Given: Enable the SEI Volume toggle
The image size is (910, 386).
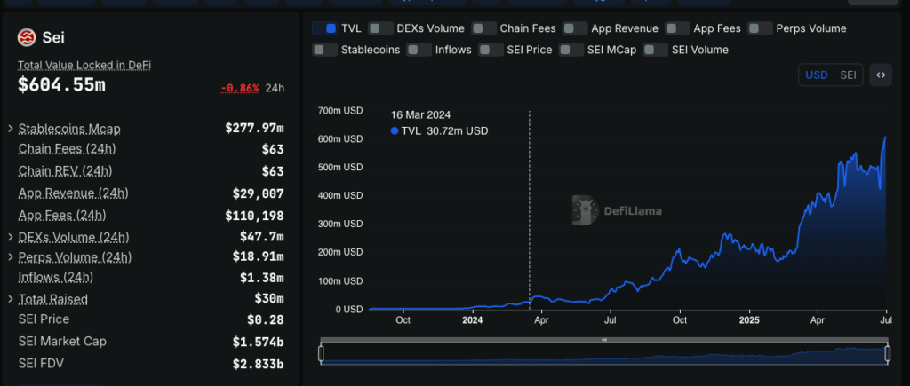Looking at the screenshot, I should 656,50.
